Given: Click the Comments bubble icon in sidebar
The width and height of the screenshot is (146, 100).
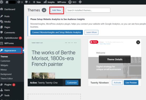Looking at the screenshot, I should pyautogui.click(x=2, y=33).
